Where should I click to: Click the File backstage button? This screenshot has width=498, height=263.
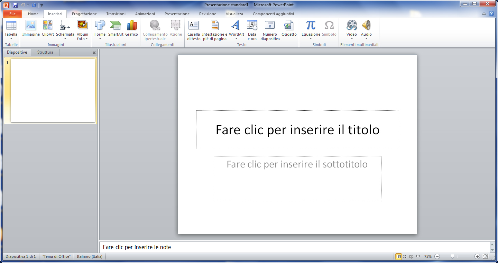coord(12,14)
